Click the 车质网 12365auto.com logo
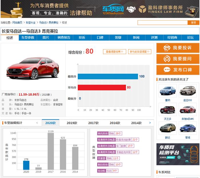 point(113,9)
